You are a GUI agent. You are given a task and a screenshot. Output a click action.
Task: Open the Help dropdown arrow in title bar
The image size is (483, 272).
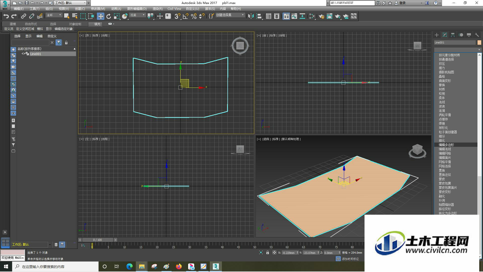440,3
